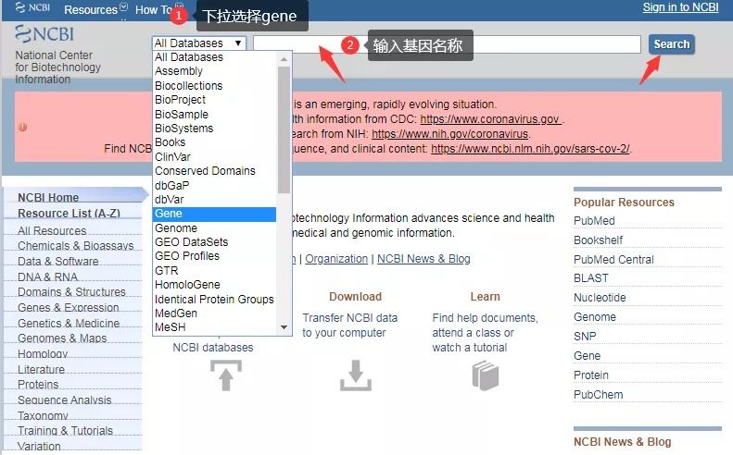Toggle the All Databases selector
The image size is (733, 455).
click(198, 43)
